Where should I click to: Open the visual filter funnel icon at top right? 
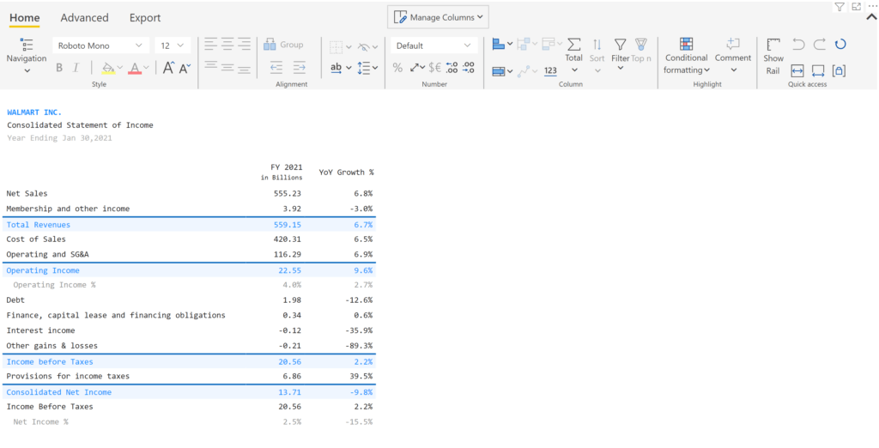[x=840, y=7]
